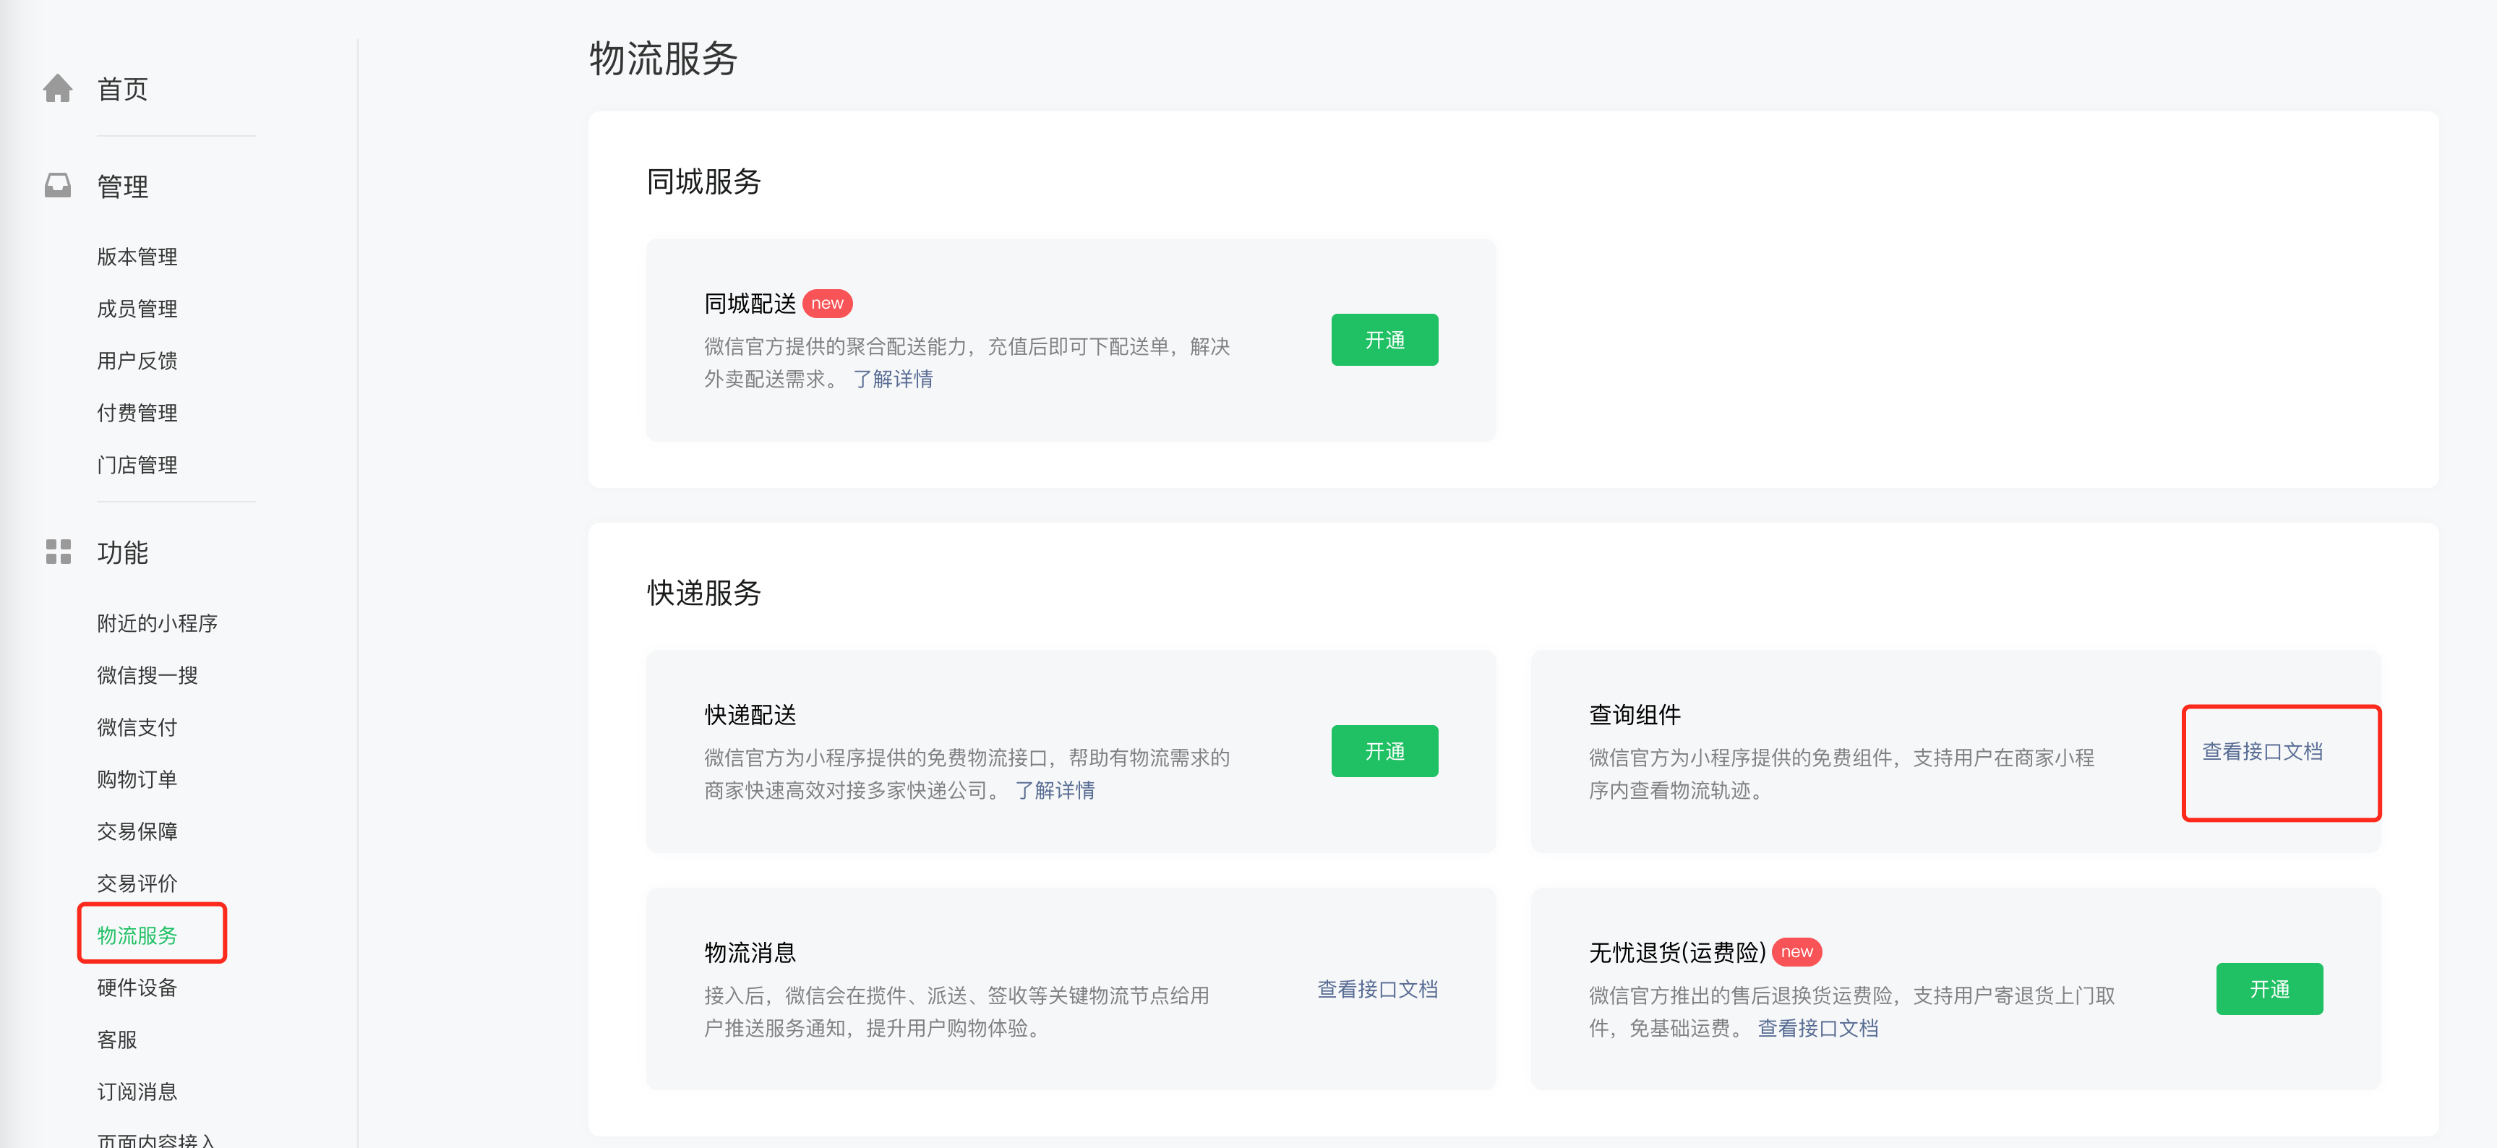Viewport: 2497px width, 1148px height.
Task: Enable 无忧退货 with 开通 button
Action: click(2269, 989)
